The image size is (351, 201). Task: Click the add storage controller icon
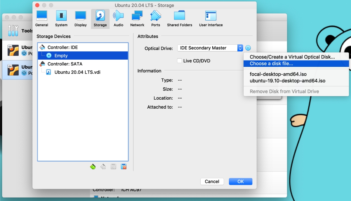[93, 167]
